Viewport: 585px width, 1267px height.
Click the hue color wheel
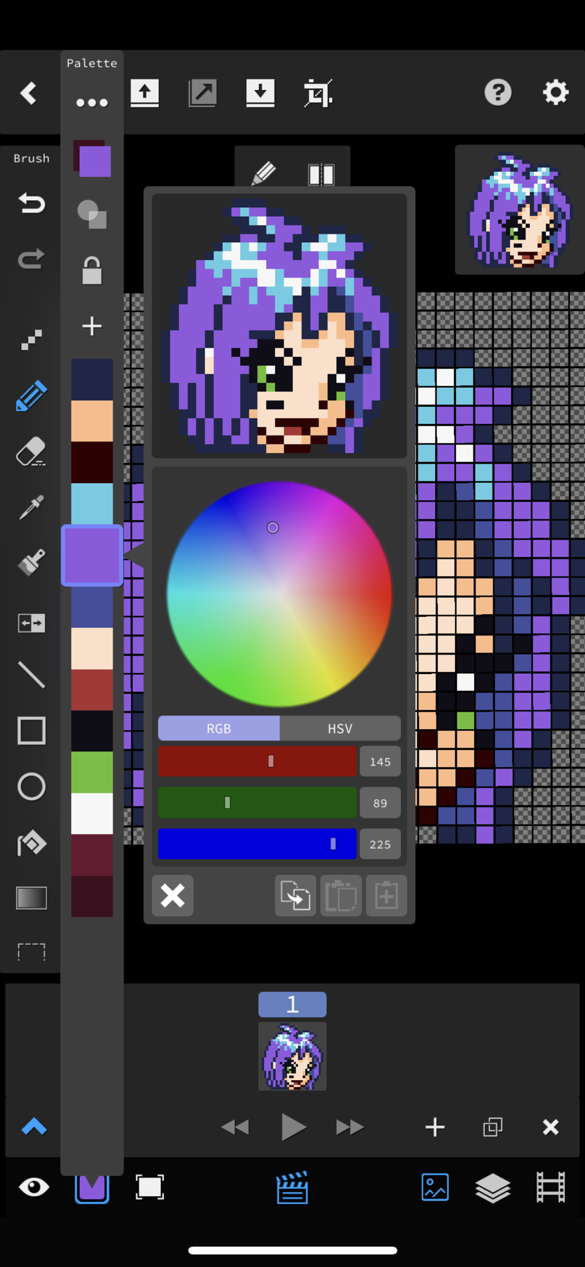click(279, 594)
